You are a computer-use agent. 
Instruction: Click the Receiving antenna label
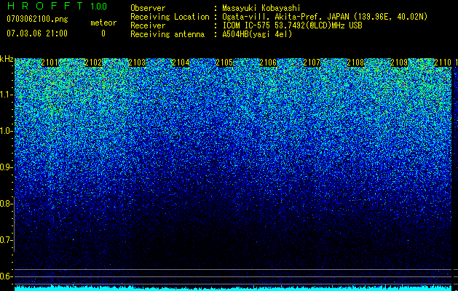coord(167,34)
